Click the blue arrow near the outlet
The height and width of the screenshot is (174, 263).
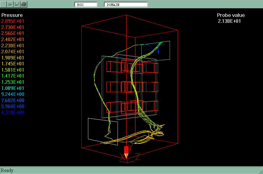point(158,51)
